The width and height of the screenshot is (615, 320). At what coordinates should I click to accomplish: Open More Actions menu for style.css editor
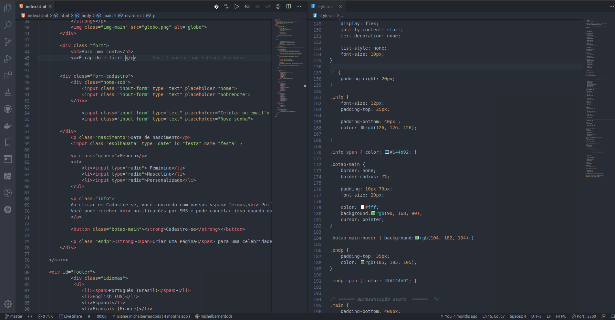[612, 6]
